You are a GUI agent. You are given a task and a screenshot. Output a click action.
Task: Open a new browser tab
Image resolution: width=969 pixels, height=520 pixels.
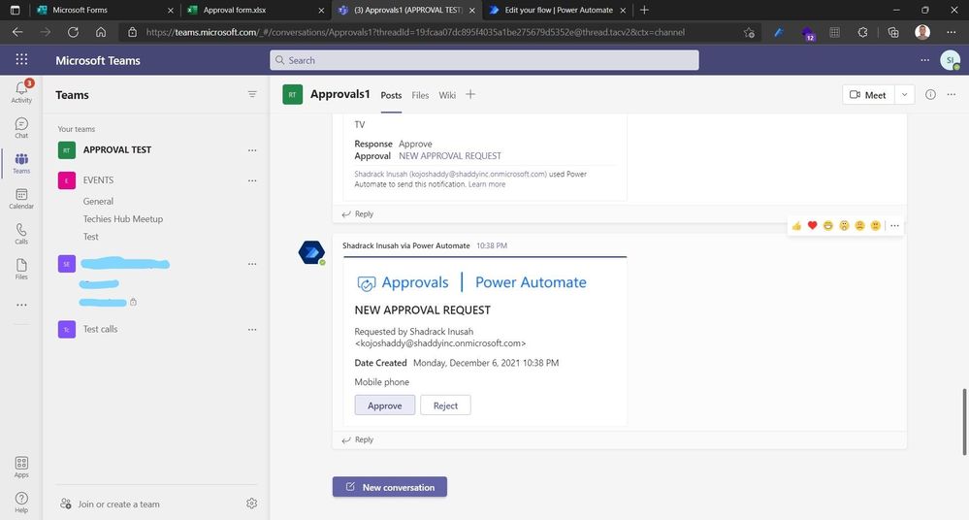644,10
